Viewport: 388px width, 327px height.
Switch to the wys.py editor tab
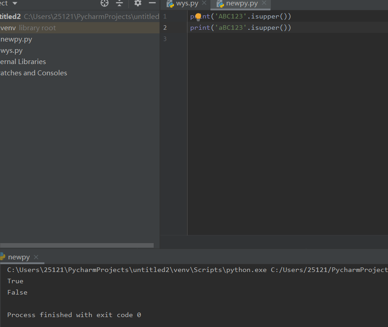(187, 4)
